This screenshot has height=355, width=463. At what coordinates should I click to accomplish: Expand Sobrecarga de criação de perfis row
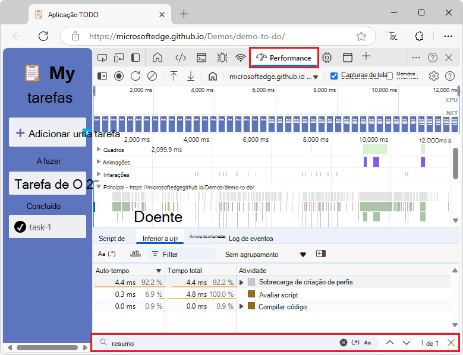pos(242,283)
